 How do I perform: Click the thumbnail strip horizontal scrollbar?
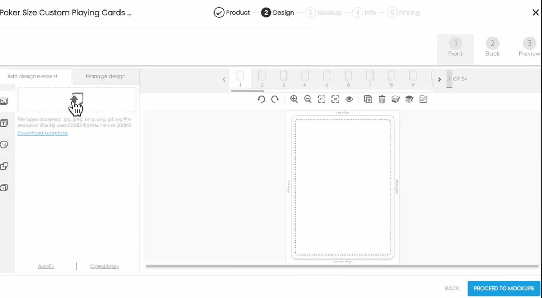tap(248, 91)
